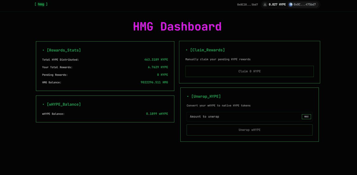Expand the [Unwrap_HYPE] panel header
The height and width of the screenshot is (175, 357).
point(207,96)
